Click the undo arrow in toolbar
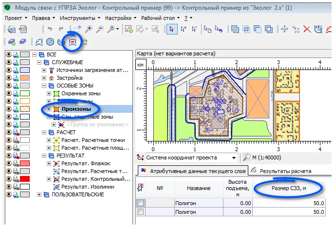The image size is (334, 227). click(50, 30)
